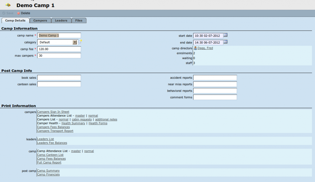Open the end date calendar picker icon
Image resolution: width=315 pixels, height=182 pixels.
point(225,42)
